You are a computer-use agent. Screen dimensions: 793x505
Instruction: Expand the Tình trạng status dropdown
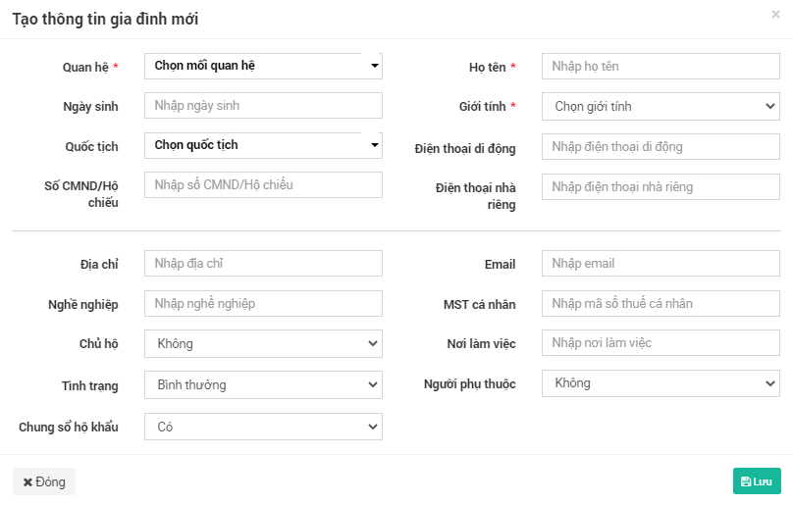pyautogui.click(x=263, y=385)
